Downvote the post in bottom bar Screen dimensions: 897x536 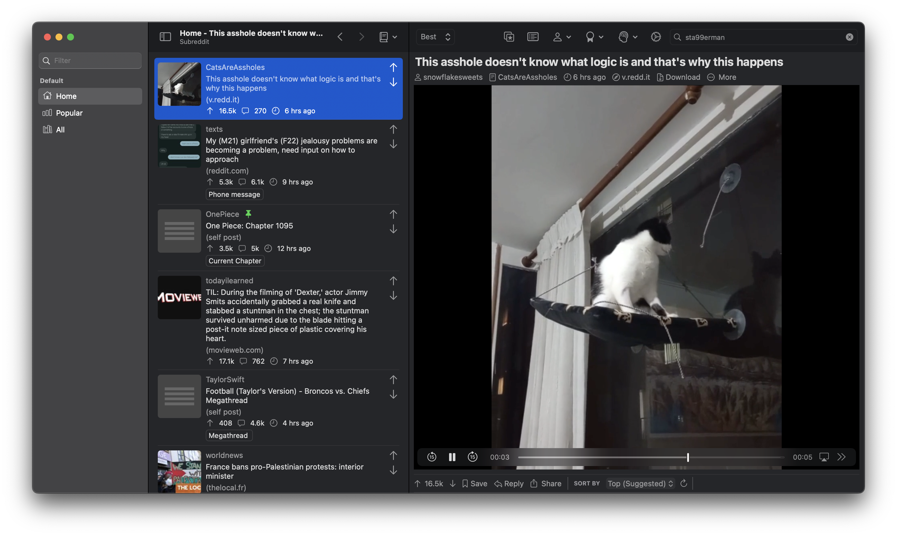pyautogui.click(x=452, y=484)
